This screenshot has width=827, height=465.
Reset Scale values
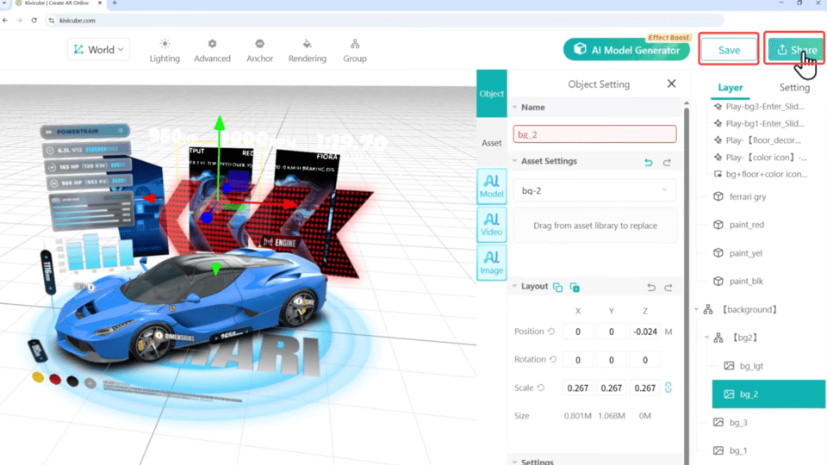[541, 387]
